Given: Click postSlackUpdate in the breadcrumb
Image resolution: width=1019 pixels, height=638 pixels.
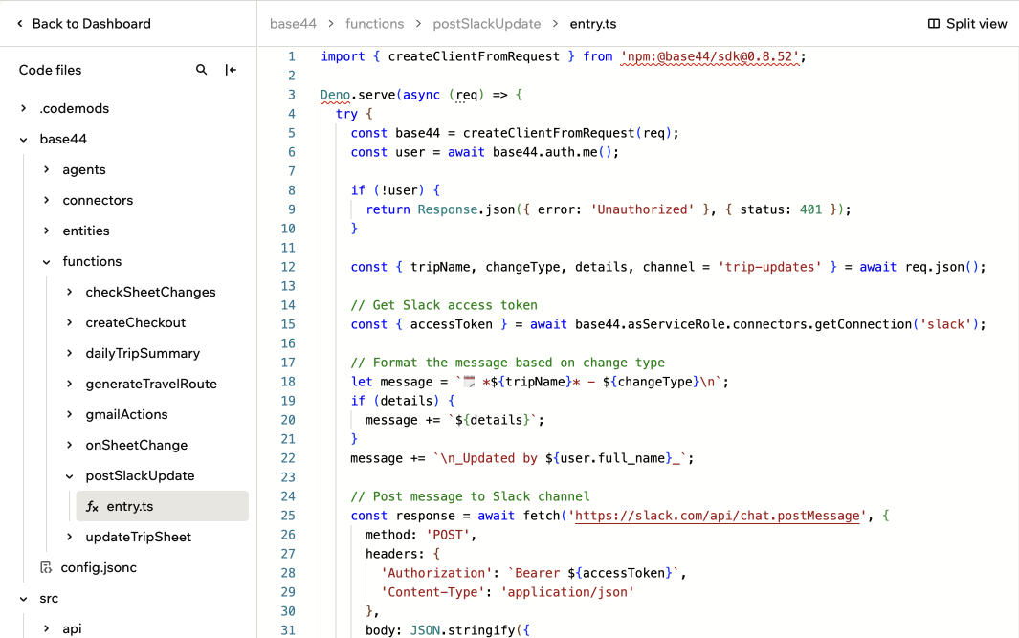Looking at the screenshot, I should (487, 24).
